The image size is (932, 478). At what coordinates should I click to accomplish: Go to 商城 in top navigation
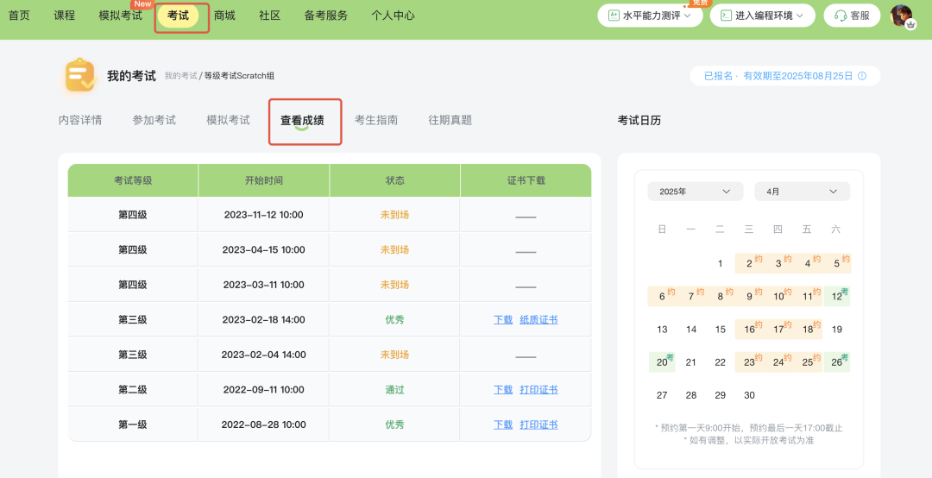[224, 16]
